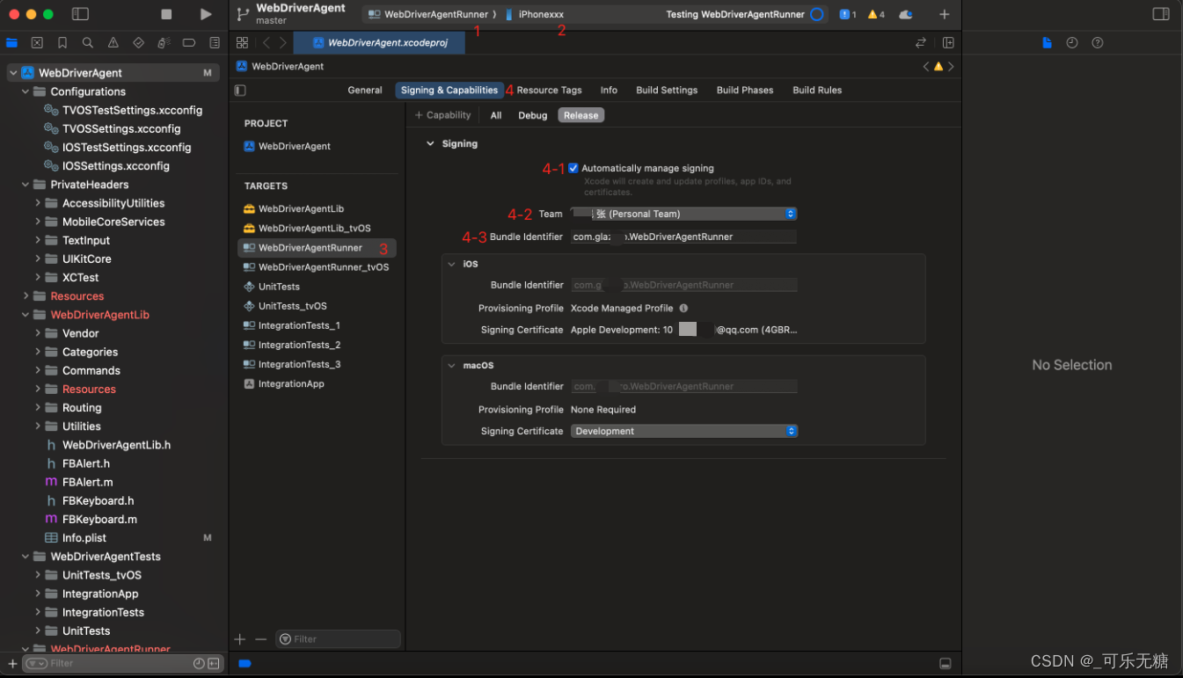Expand the Resources folder under WebDriverAgent
The width and height of the screenshot is (1183, 678).
(26, 296)
